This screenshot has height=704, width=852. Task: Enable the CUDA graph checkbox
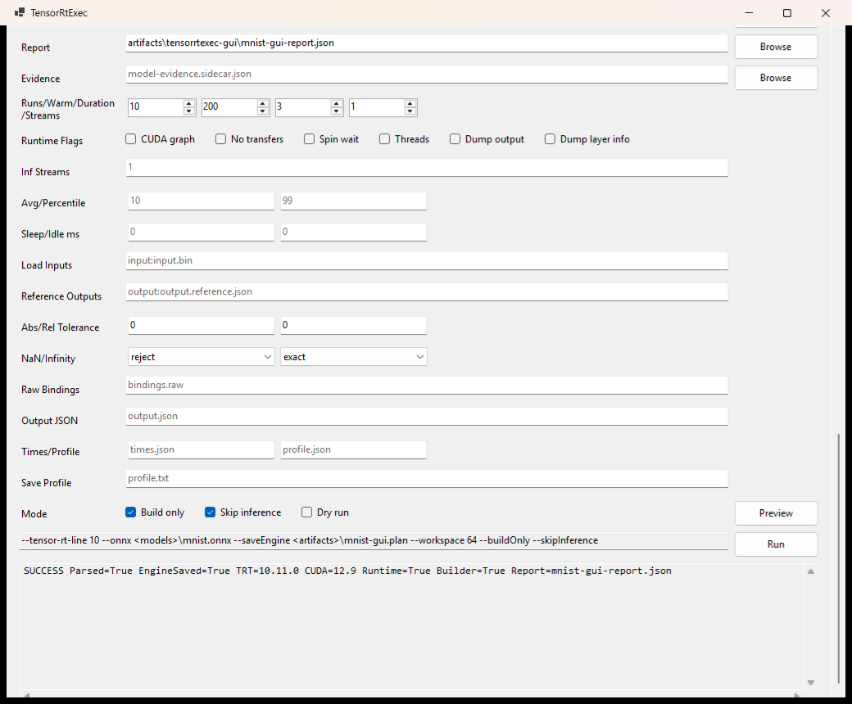(x=130, y=139)
